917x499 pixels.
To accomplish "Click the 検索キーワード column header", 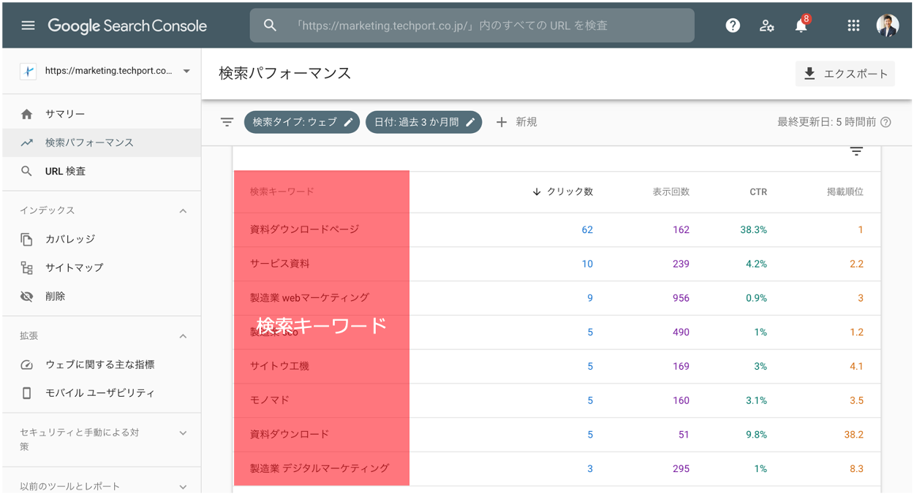I will [x=282, y=191].
